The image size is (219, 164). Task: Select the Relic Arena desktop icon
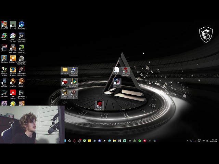(x=4, y=59)
